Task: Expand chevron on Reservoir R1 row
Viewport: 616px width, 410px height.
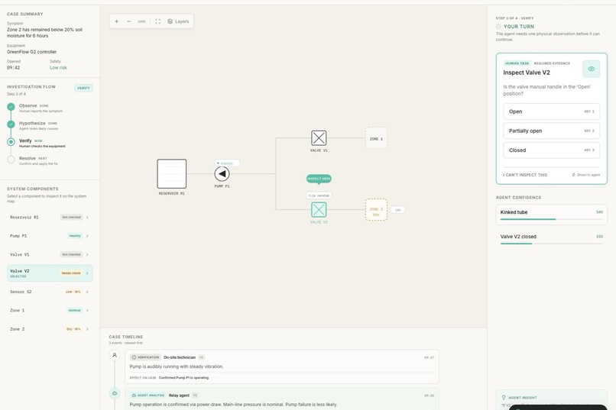Action: point(87,218)
